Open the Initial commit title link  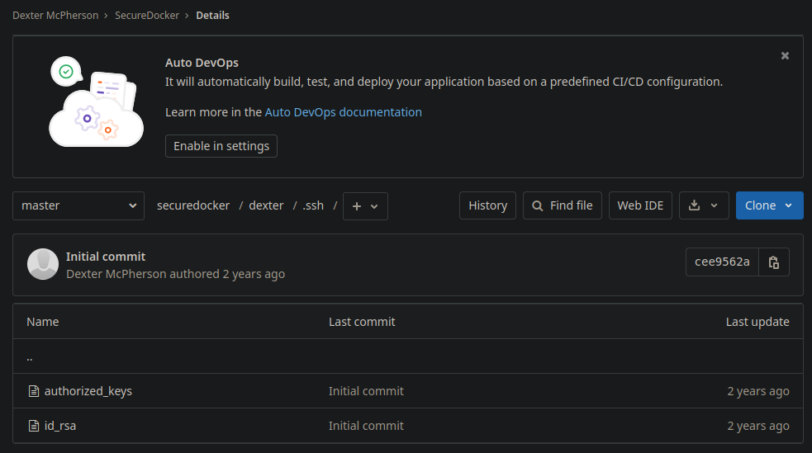[106, 257]
